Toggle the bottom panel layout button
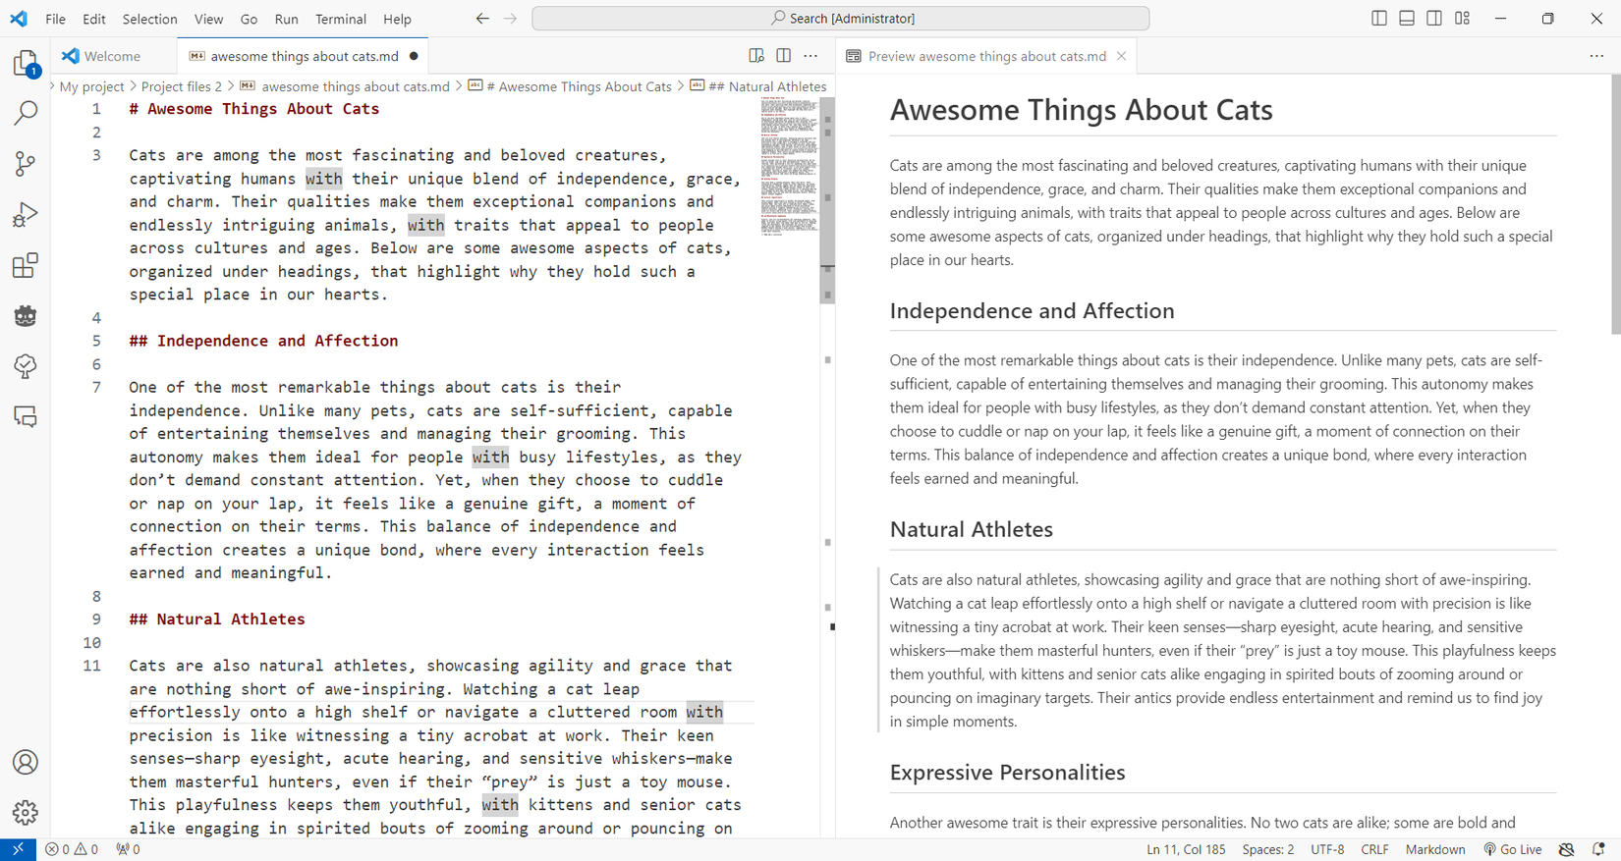Viewport: 1621px width, 861px height. 1407,19
